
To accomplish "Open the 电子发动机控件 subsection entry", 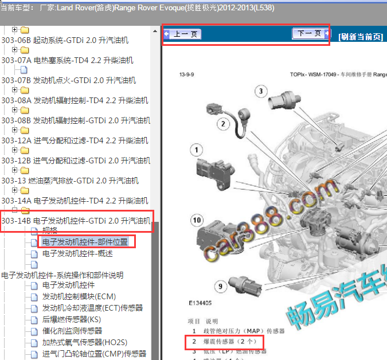I will pyautogui.click(x=69, y=285).
